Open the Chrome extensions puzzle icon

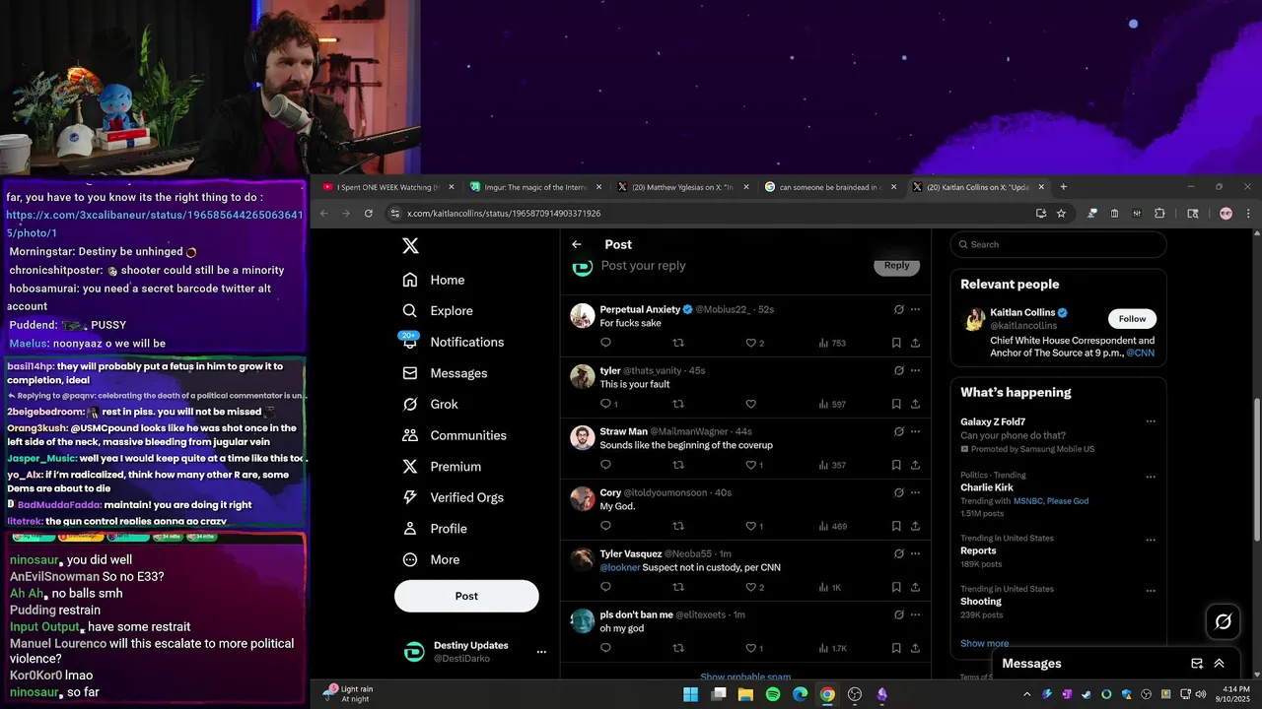click(1159, 213)
